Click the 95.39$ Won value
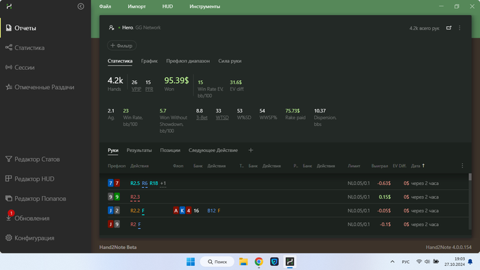 [176, 80]
